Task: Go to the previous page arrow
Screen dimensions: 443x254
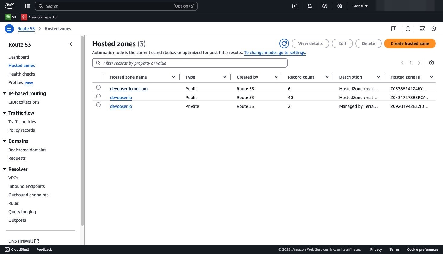Action: click(402, 63)
